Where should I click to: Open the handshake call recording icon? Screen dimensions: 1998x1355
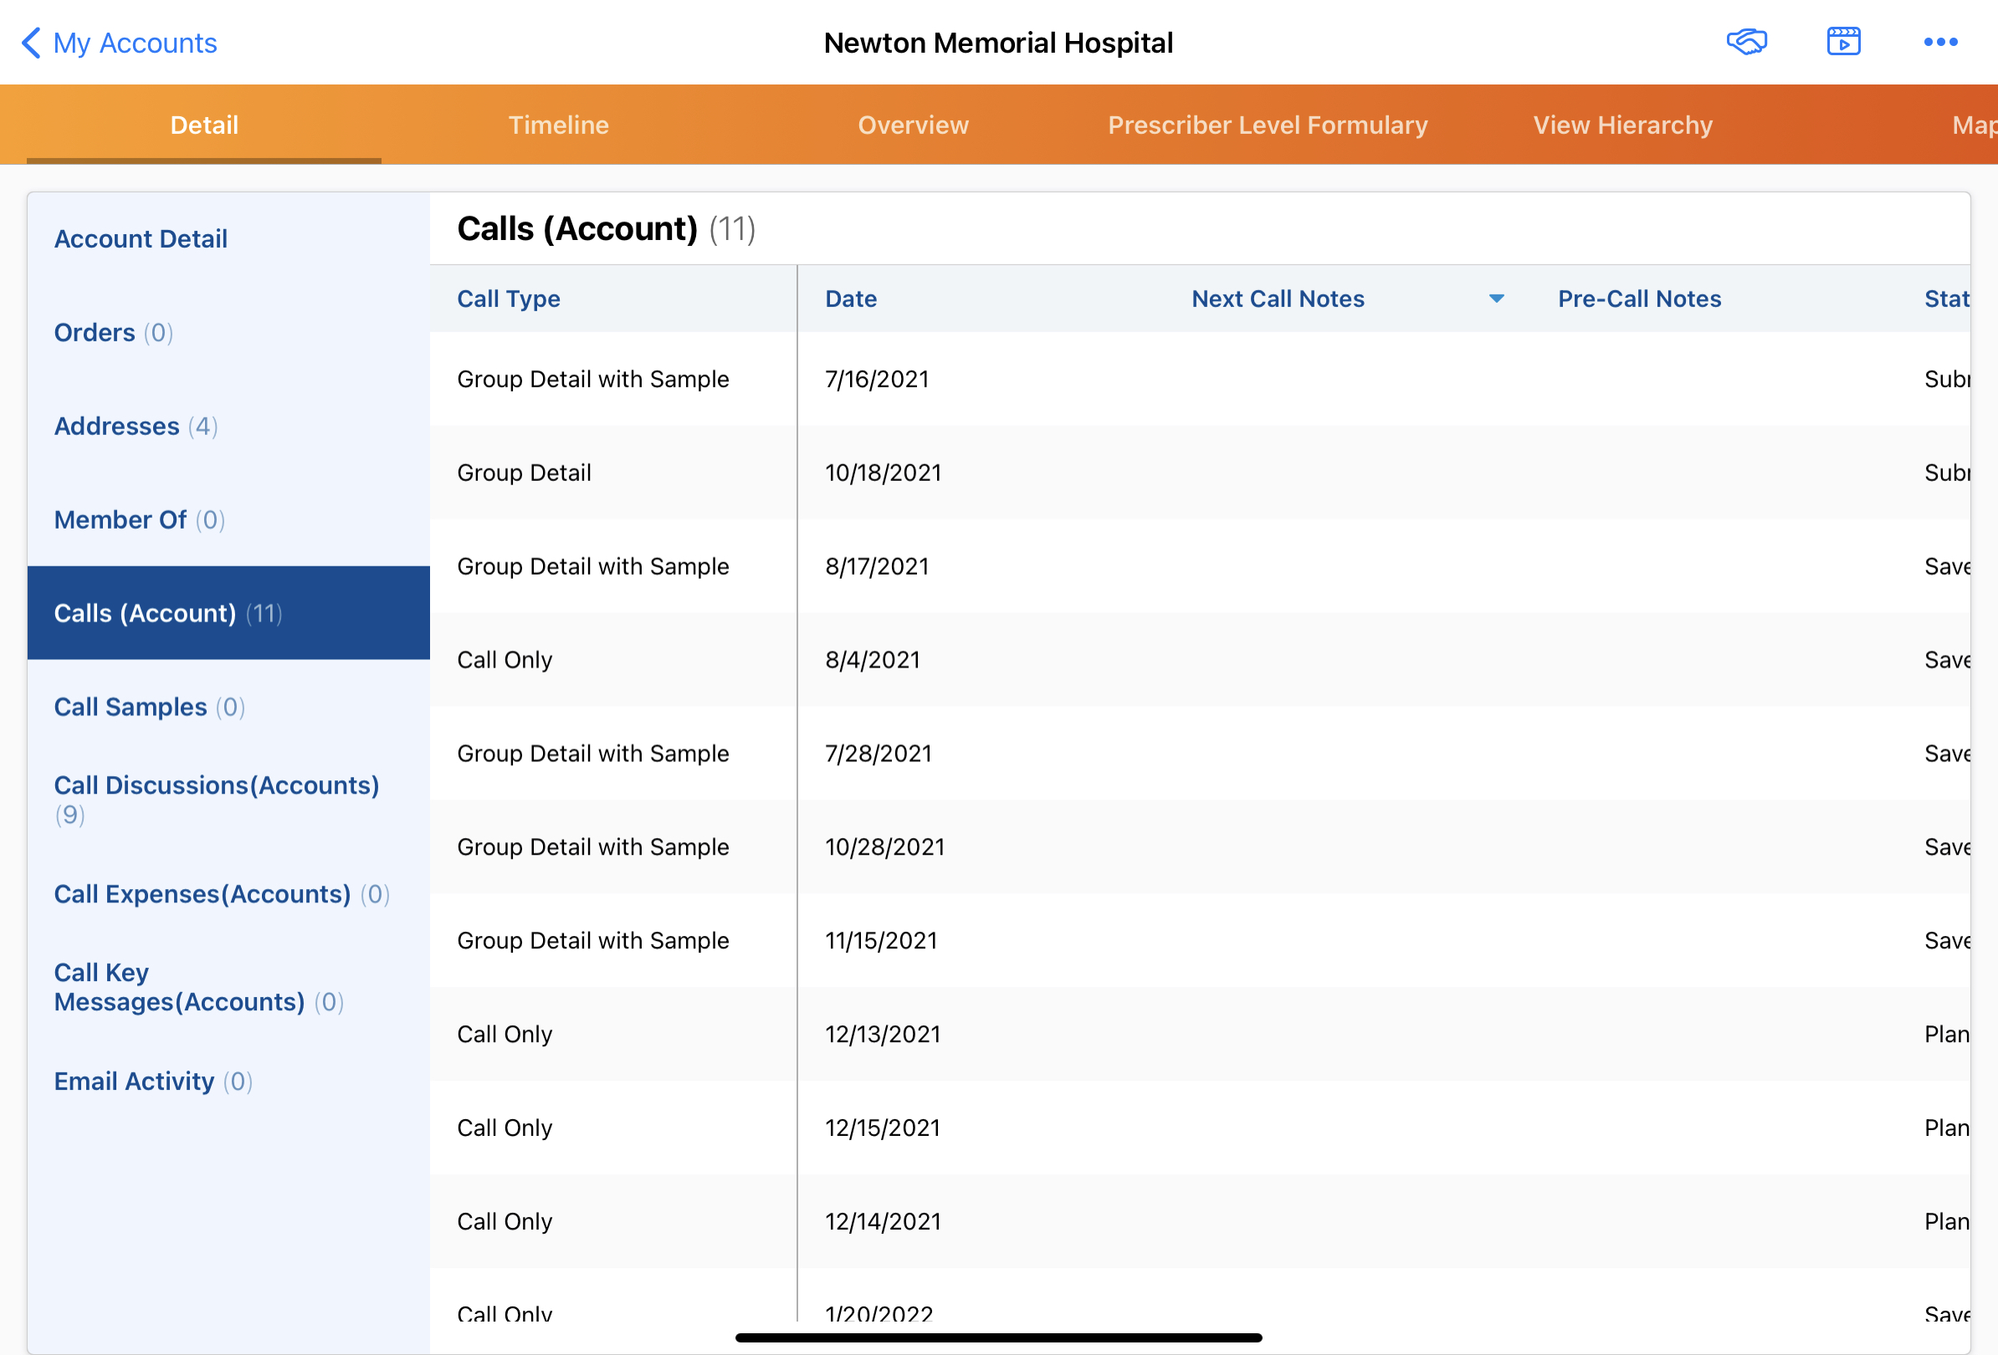[1749, 40]
